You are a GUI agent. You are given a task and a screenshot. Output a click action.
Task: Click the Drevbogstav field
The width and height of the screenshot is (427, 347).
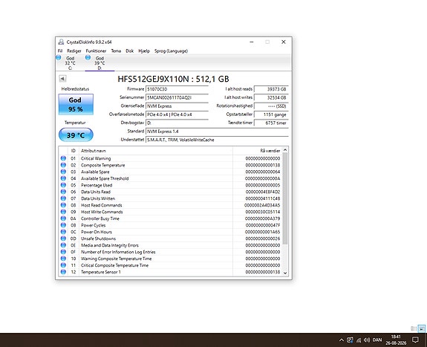tap(177, 123)
